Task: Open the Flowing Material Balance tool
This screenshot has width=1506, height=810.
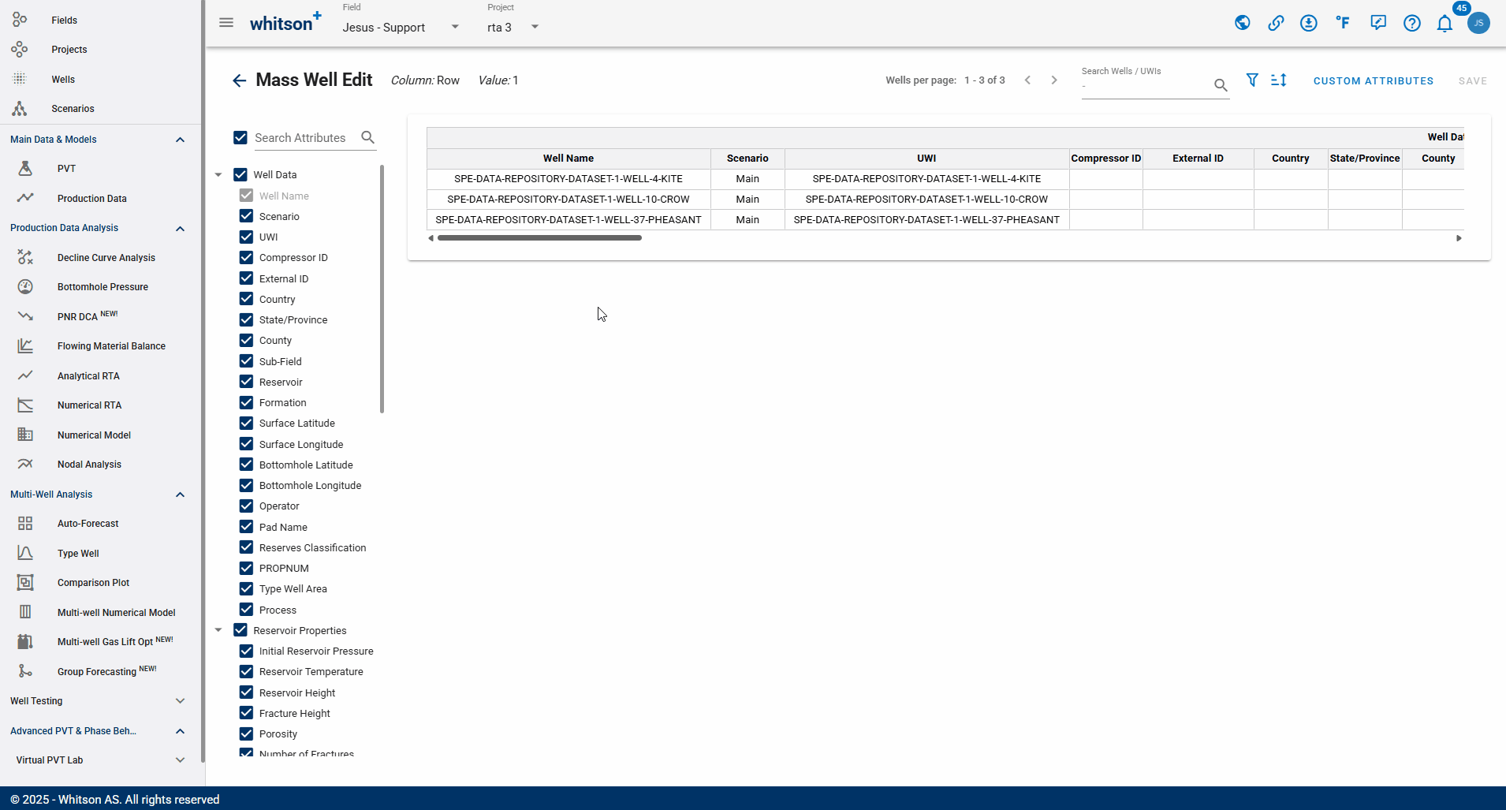Action: (111, 345)
